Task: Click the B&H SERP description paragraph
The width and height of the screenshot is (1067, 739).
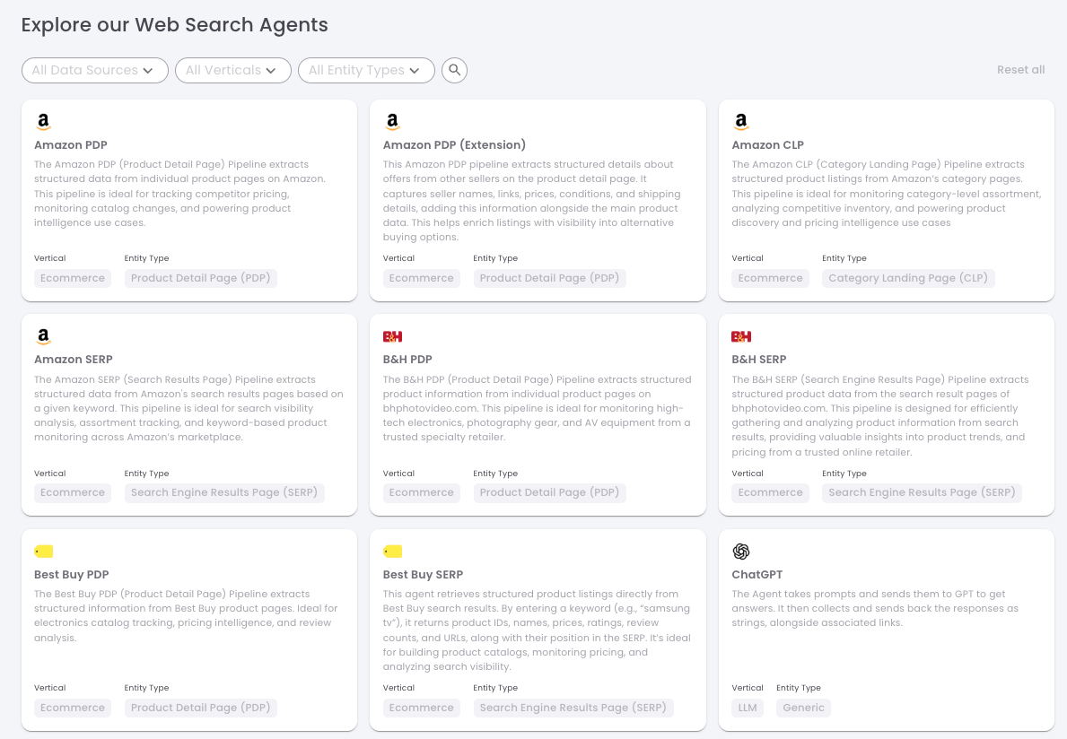Action: 879,415
